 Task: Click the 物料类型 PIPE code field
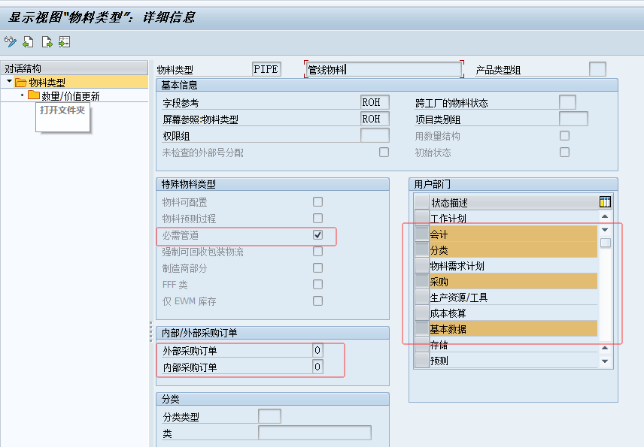tap(266, 69)
